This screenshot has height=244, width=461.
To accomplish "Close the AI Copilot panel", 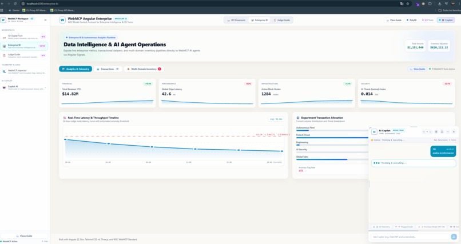I will [454, 132].
